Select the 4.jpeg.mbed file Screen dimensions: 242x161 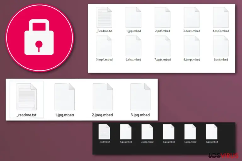[x=190, y=134]
